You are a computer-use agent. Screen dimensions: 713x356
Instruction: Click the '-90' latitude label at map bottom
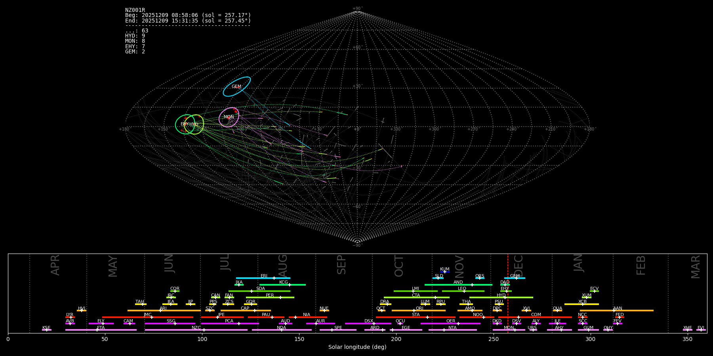[357, 246]
